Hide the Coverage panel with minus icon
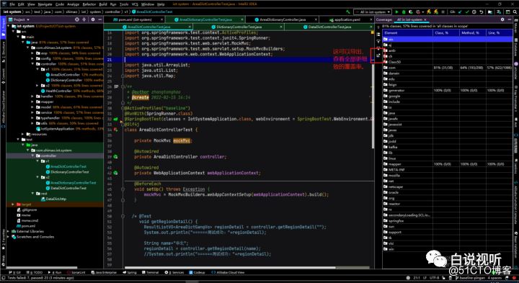 tap(510, 19)
